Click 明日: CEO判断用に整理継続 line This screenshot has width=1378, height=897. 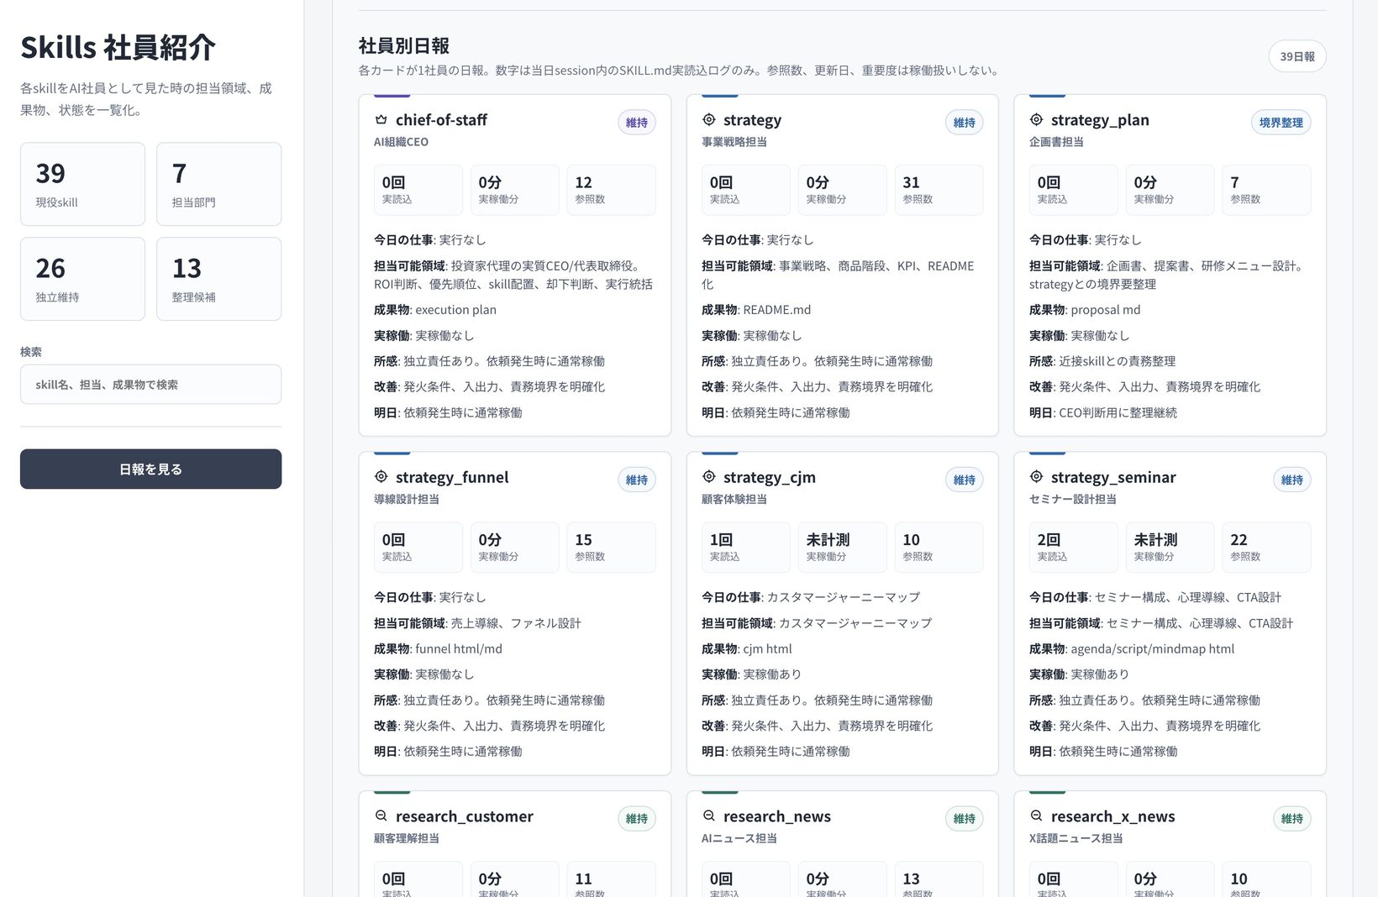[x=1103, y=413]
